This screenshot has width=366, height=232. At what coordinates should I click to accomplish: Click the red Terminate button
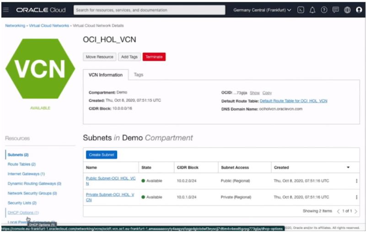[x=154, y=57]
